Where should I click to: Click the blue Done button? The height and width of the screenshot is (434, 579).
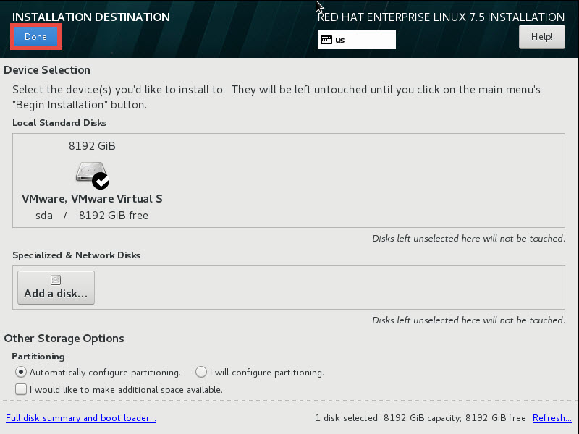click(x=35, y=37)
